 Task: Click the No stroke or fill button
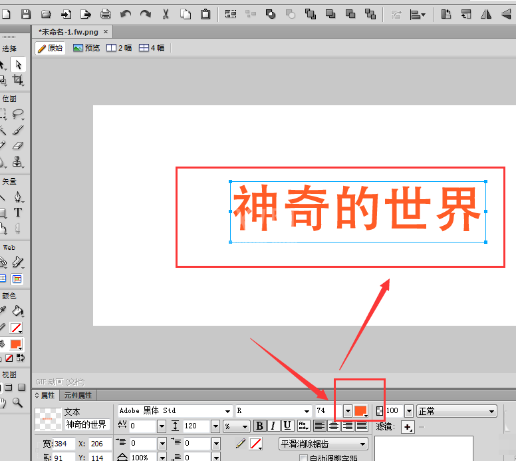coord(9,358)
